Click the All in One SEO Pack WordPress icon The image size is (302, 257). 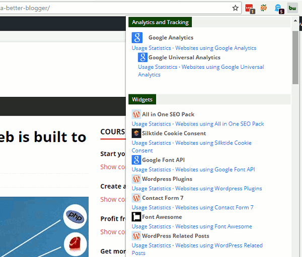click(136, 114)
